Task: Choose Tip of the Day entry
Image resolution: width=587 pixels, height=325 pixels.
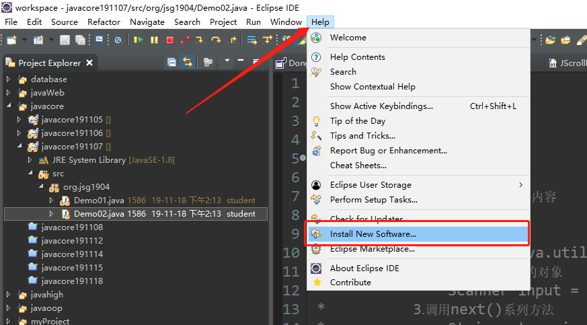Action: pos(418,121)
